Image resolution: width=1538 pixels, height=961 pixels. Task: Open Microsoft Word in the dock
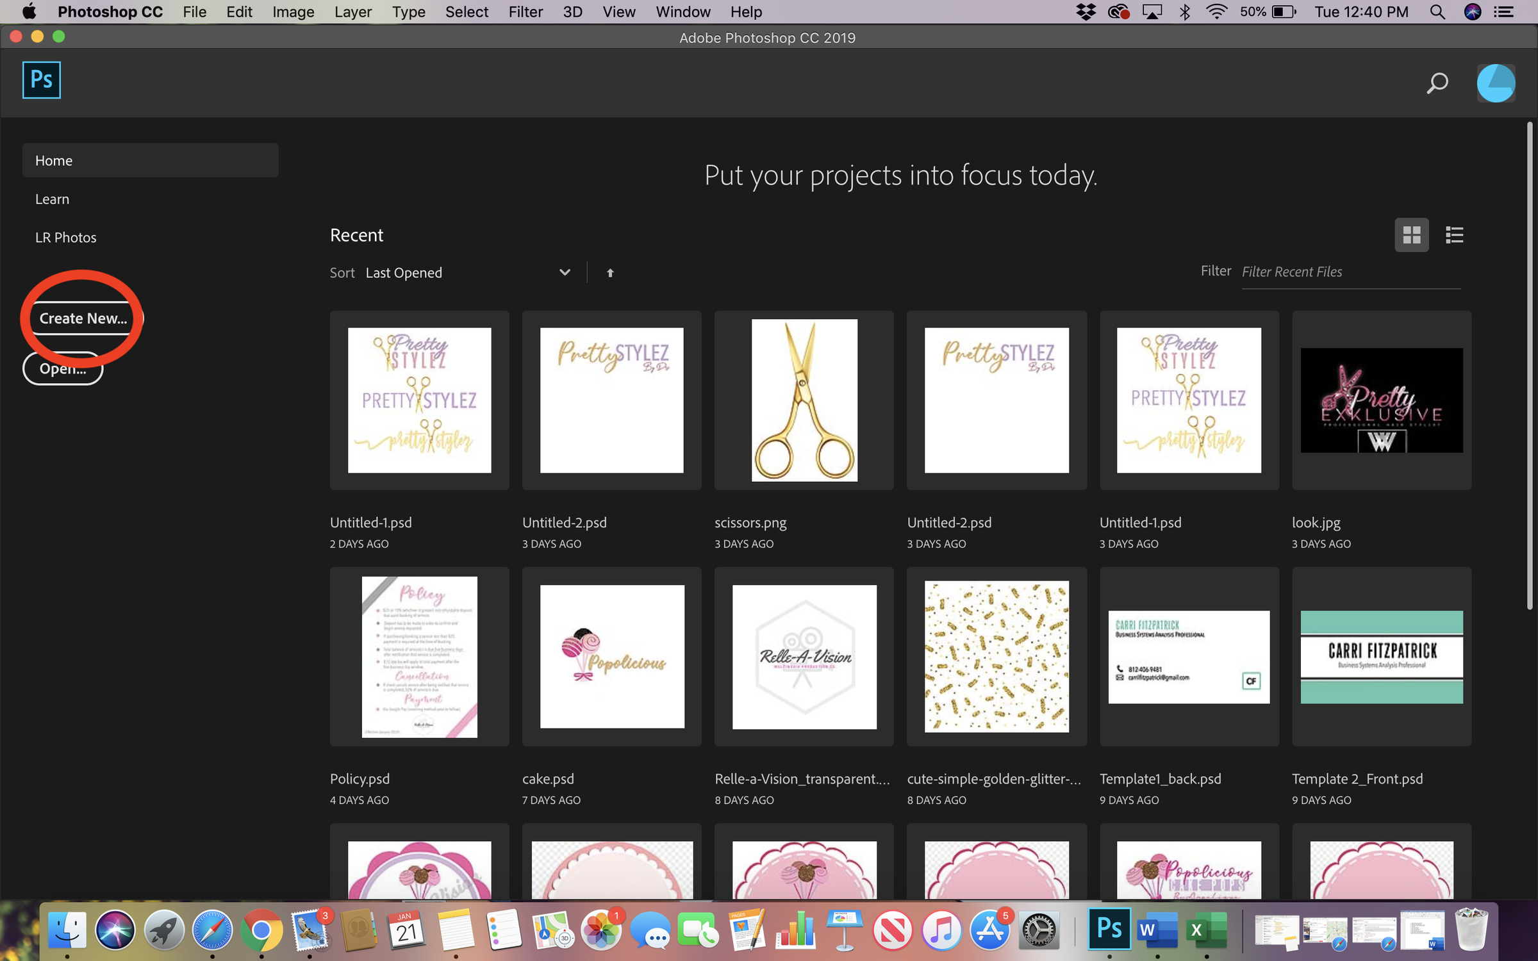coord(1157,930)
